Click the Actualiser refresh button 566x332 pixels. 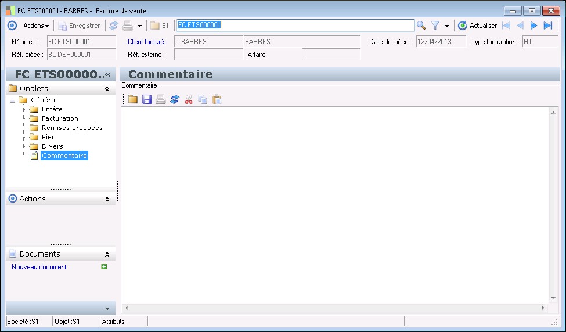pos(477,26)
